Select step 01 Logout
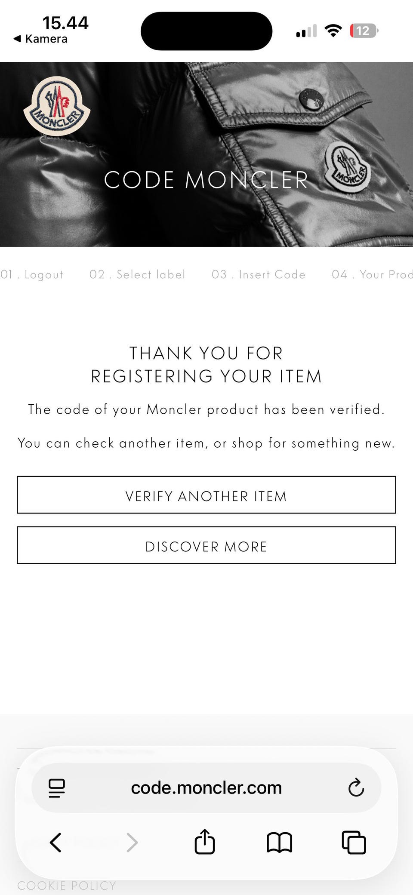413x895 pixels. click(x=32, y=274)
